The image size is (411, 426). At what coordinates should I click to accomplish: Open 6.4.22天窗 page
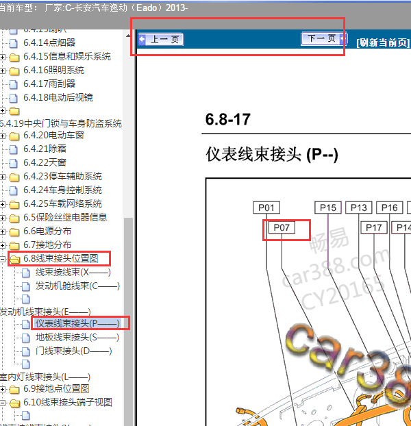pos(45,162)
